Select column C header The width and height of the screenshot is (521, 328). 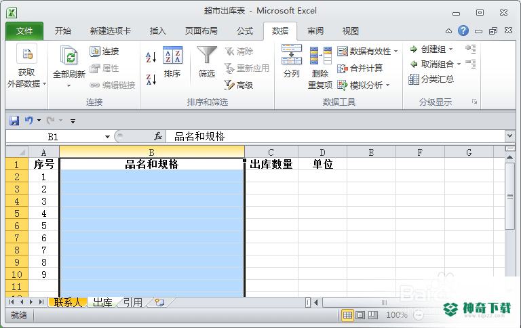coord(271,152)
